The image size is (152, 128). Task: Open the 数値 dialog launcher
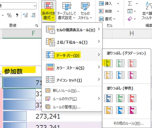(37, 26)
